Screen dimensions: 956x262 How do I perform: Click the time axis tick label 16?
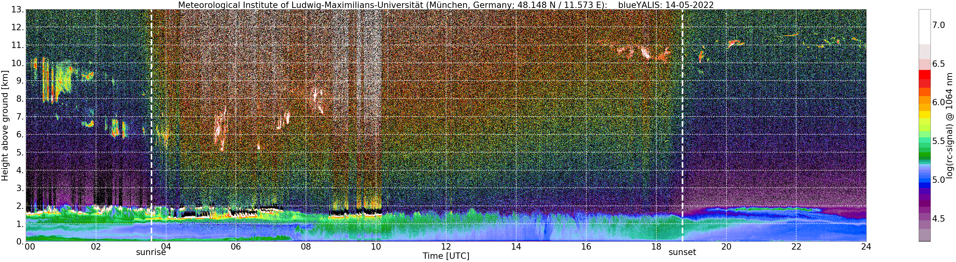586,247
